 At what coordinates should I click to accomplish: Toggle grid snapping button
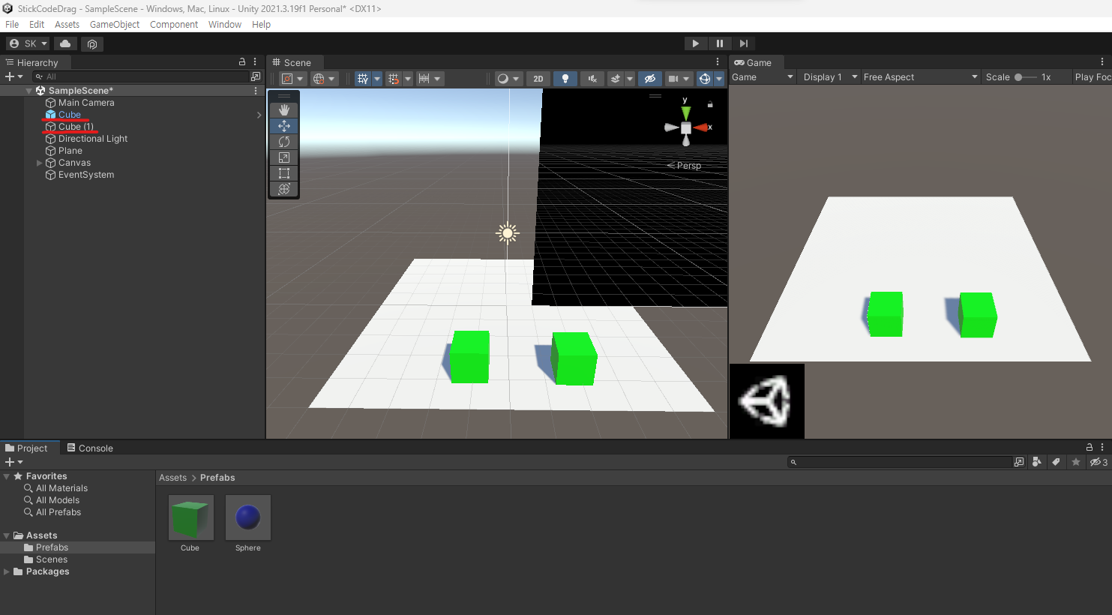(x=394, y=79)
